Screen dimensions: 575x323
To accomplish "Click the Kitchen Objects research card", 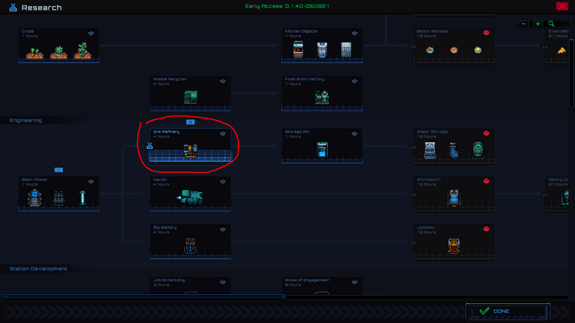I will tap(322, 46).
